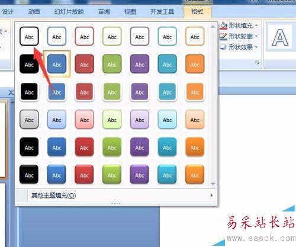Select the red outline Abc style, first row
Image resolution: width=296 pixels, height=247 pixels.
click(84, 36)
